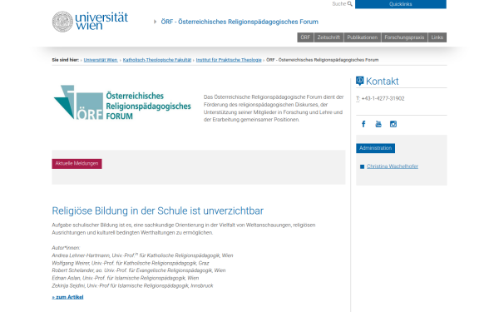
Task: Open the Forschungspraxis menu item
Action: [404, 37]
